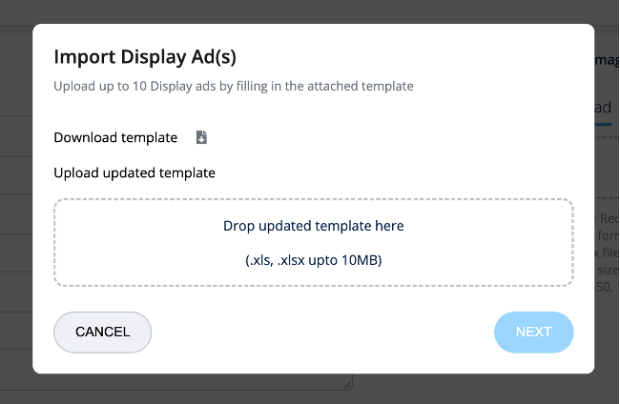Click the "Download template" label

[115, 137]
